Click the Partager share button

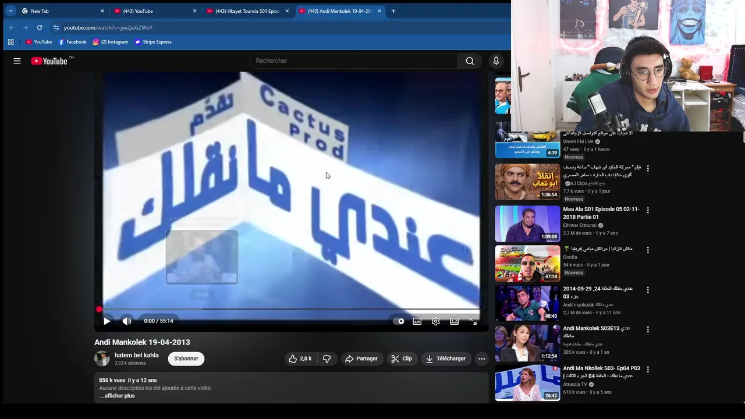tap(361, 359)
